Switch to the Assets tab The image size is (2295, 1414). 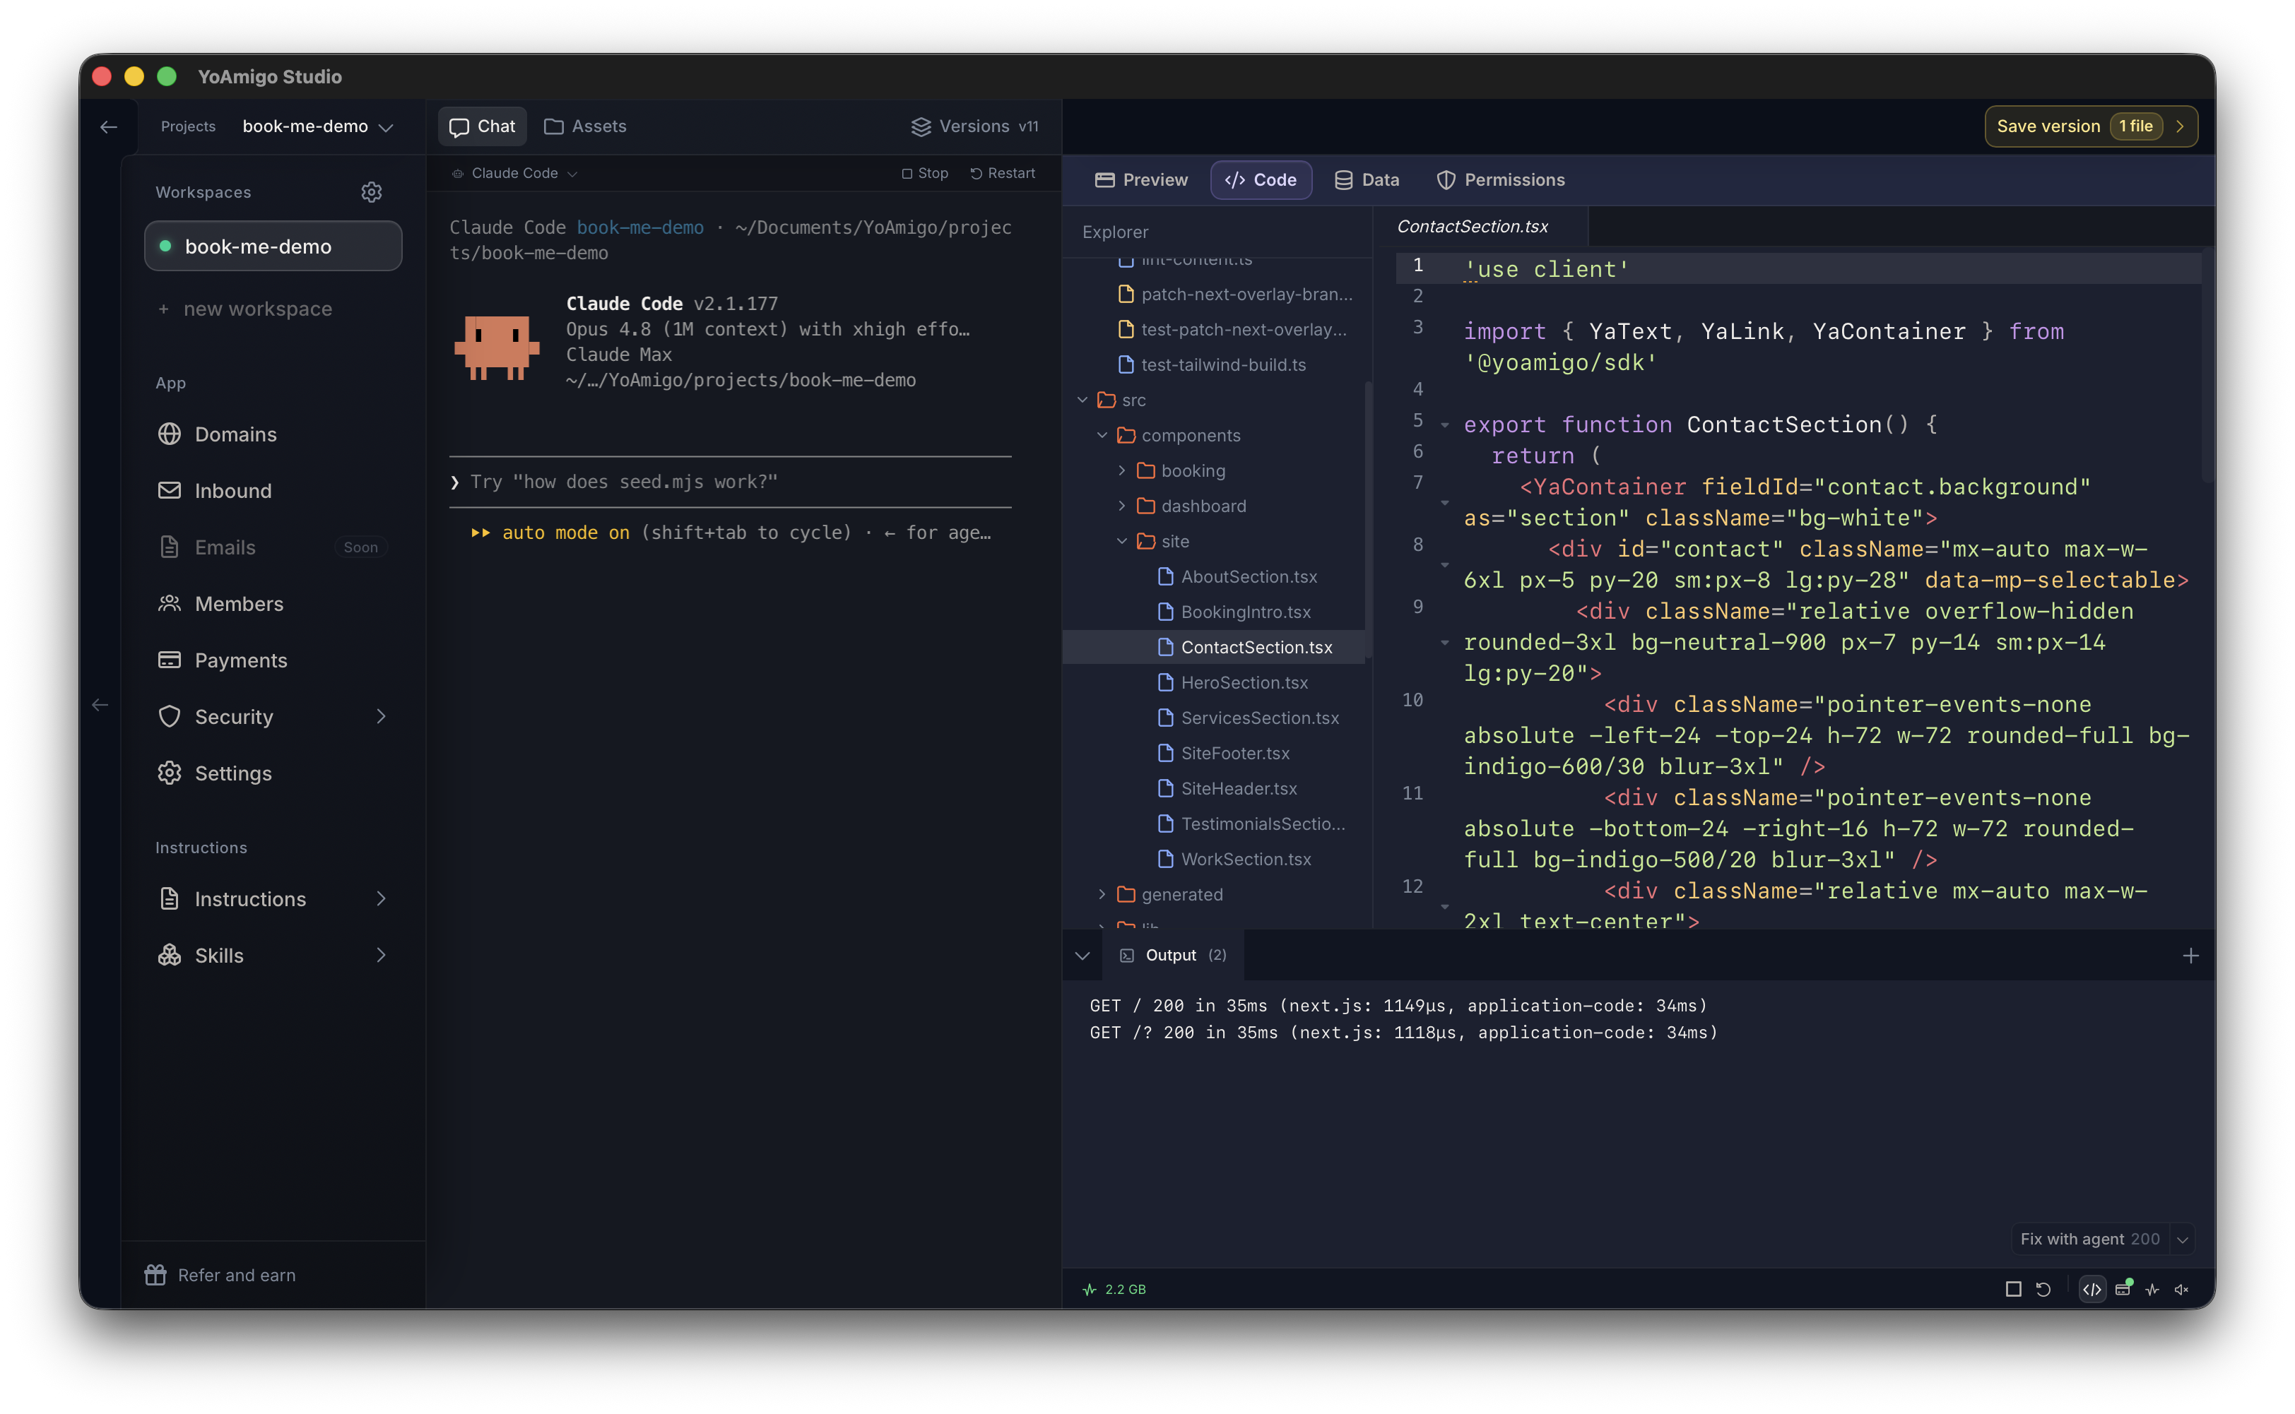[x=586, y=126]
